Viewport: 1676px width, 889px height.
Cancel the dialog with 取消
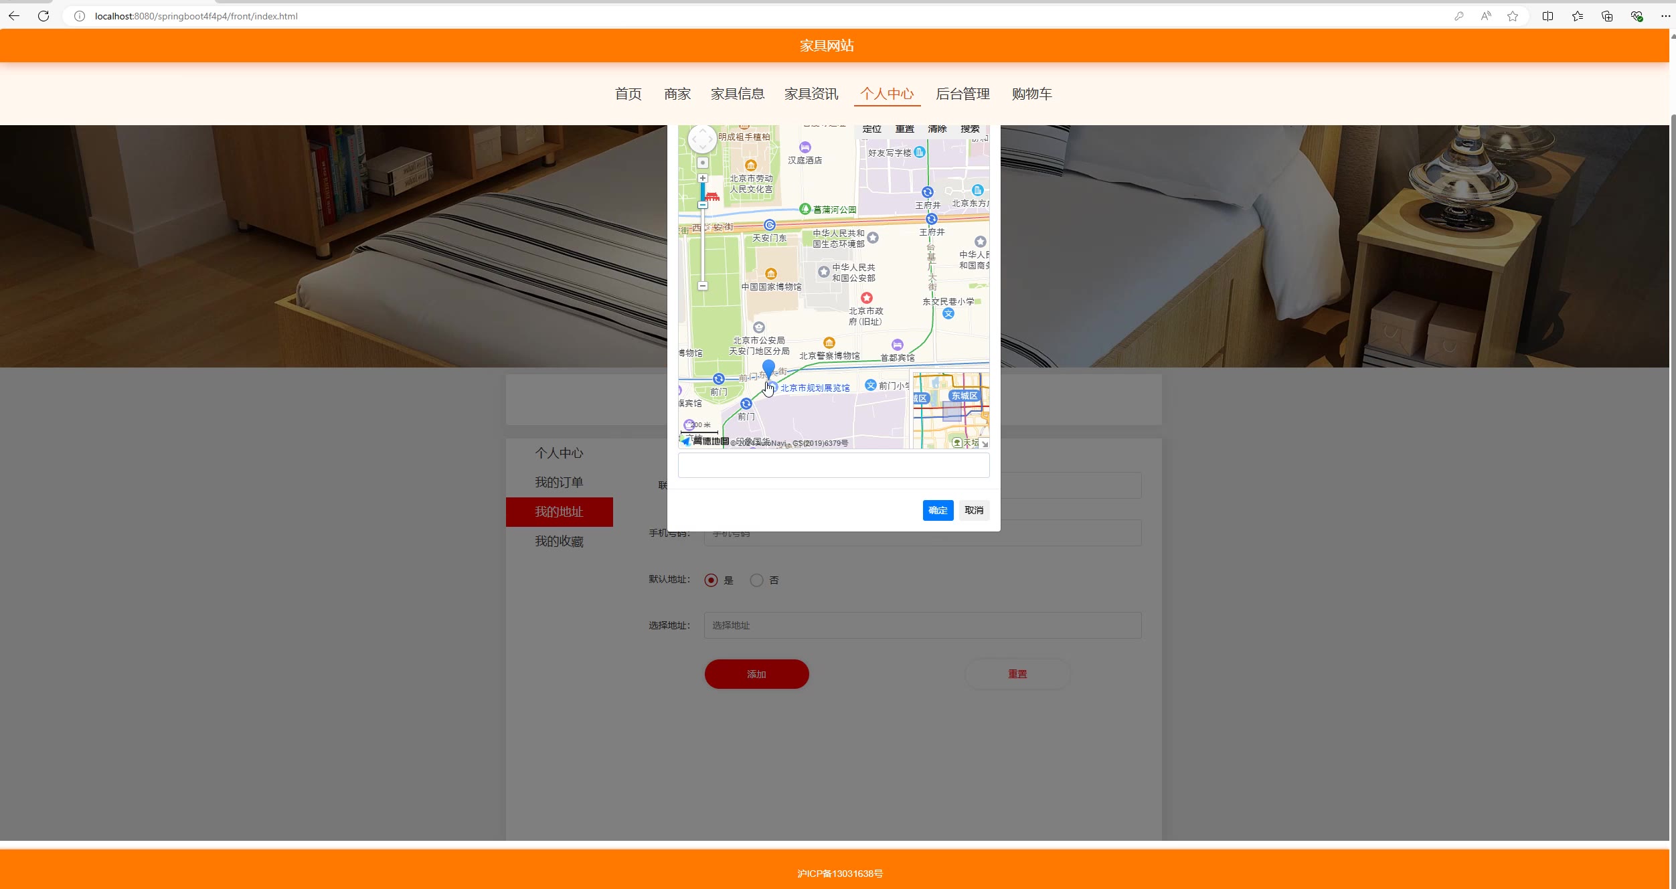[974, 511]
